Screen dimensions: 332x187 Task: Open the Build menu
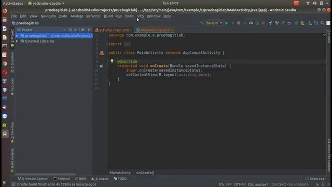coord(108,16)
